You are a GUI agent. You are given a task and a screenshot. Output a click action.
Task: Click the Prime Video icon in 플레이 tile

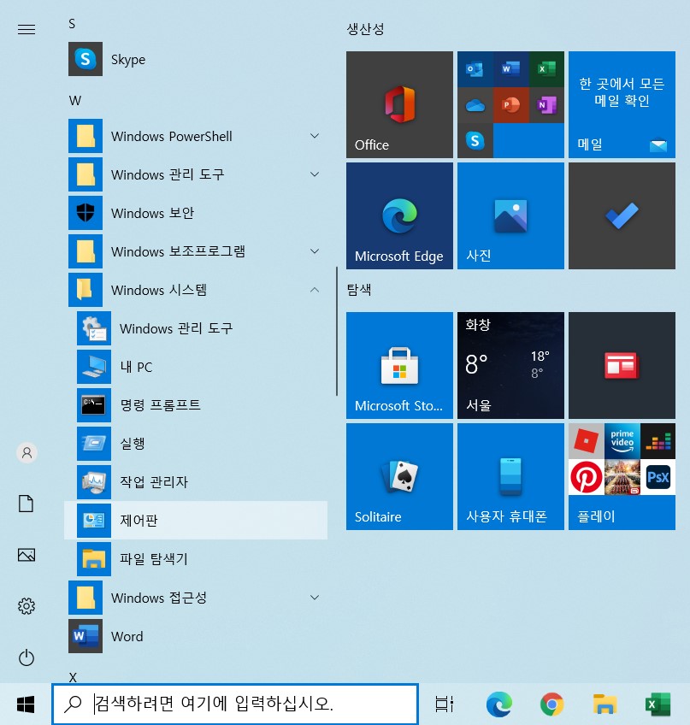(x=622, y=441)
